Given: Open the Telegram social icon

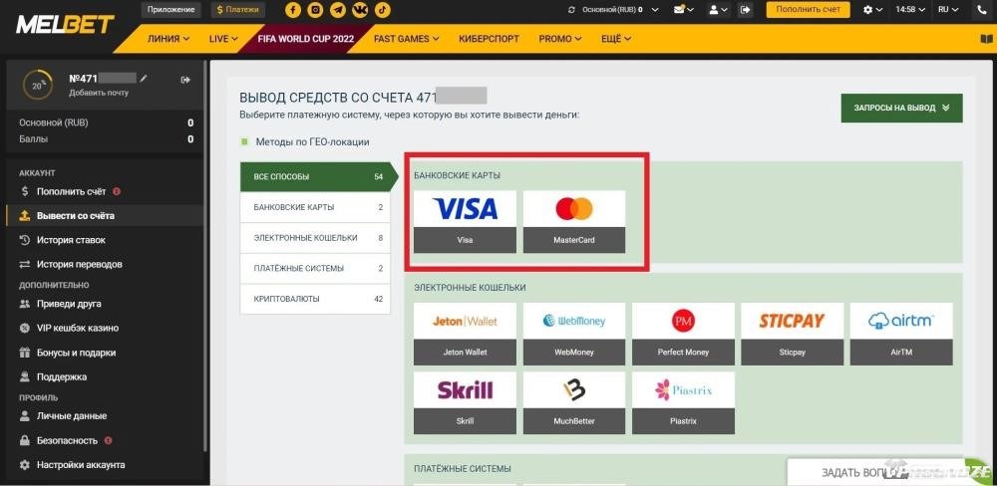Looking at the screenshot, I should tap(338, 10).
